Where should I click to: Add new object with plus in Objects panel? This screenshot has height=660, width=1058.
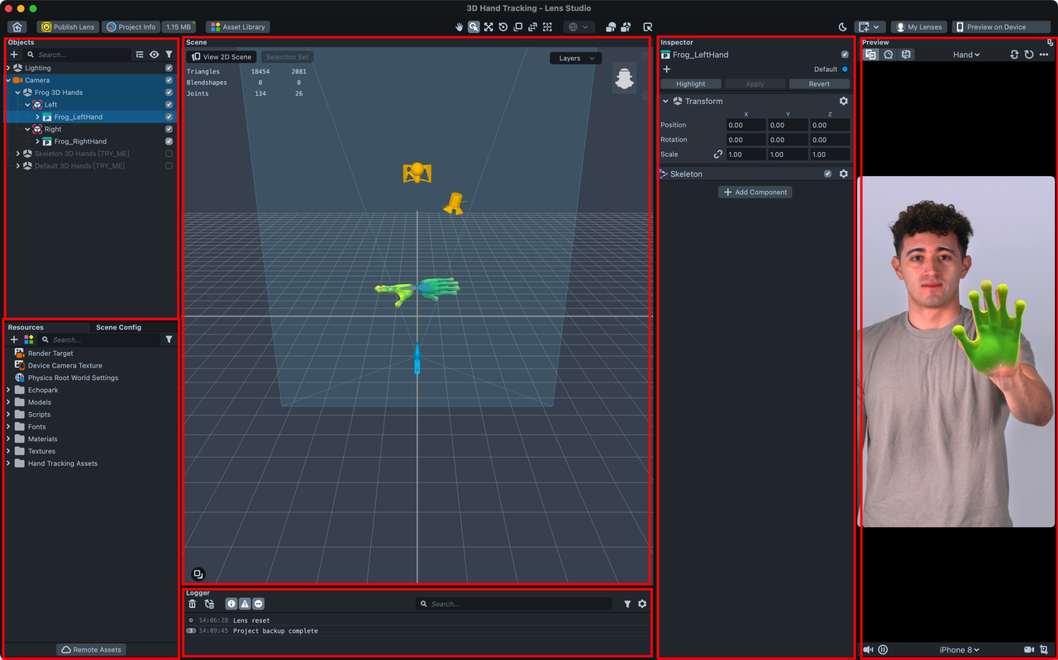[14, 55]
